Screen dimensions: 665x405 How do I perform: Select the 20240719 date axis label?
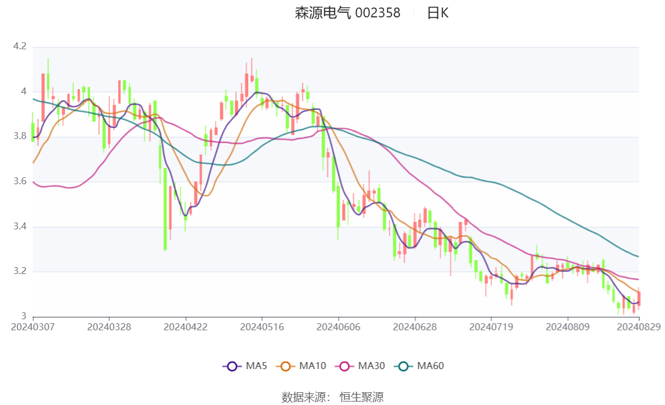[x=491, y=327]
